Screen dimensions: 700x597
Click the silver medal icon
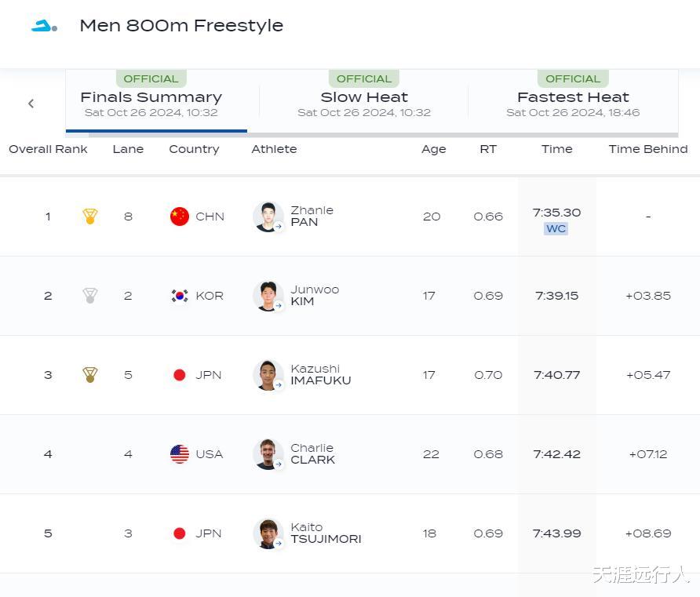pos(90,296)
